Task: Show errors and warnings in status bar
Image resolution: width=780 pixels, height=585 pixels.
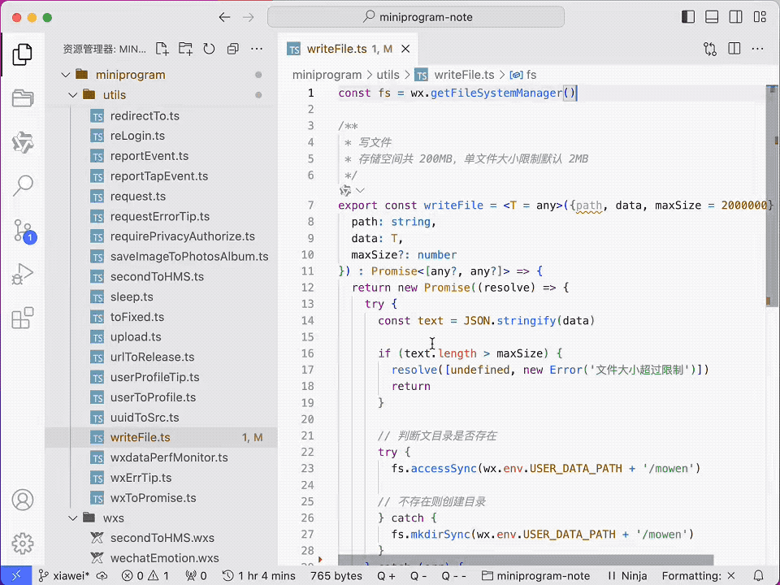Action: pyautogui.click(x=145, y=575)
